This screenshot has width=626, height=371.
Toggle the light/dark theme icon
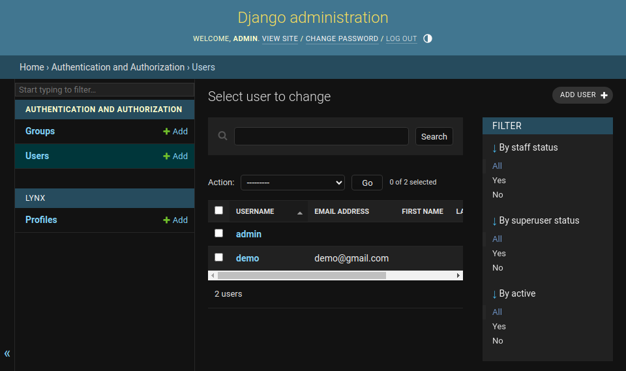coord(428,38)
